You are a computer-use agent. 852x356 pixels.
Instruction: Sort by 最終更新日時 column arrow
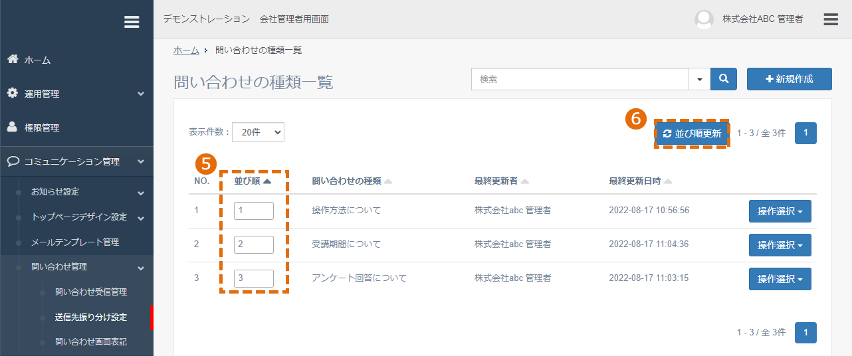668,181
